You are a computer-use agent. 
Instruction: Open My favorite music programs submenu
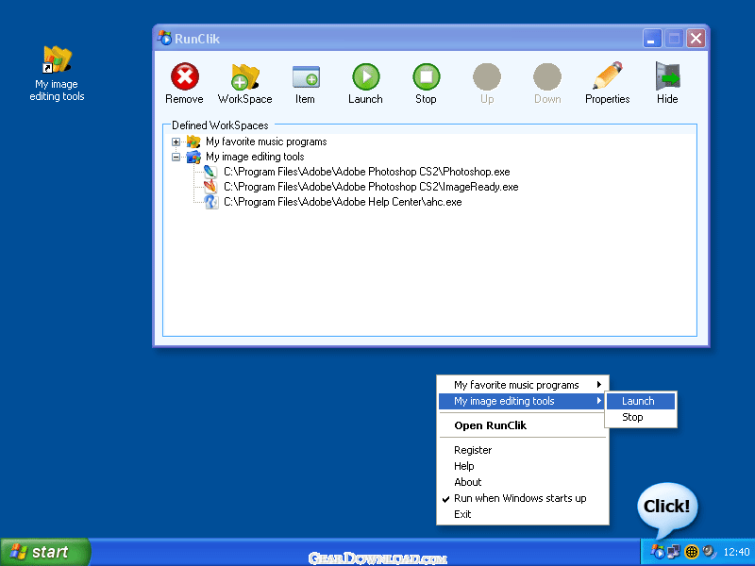(523, 385)
